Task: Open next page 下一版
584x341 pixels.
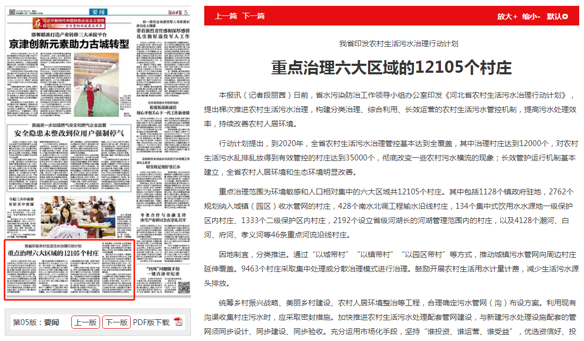Action: coord(116,322)
